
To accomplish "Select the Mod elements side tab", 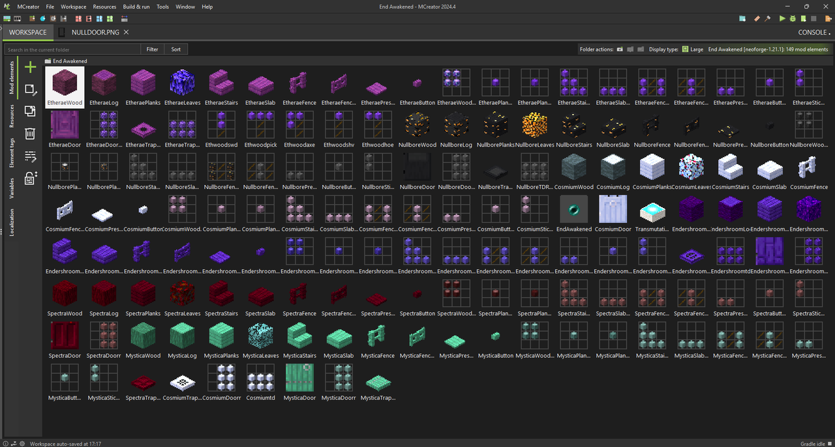I will pyautogui.click(x=11, y=78).
